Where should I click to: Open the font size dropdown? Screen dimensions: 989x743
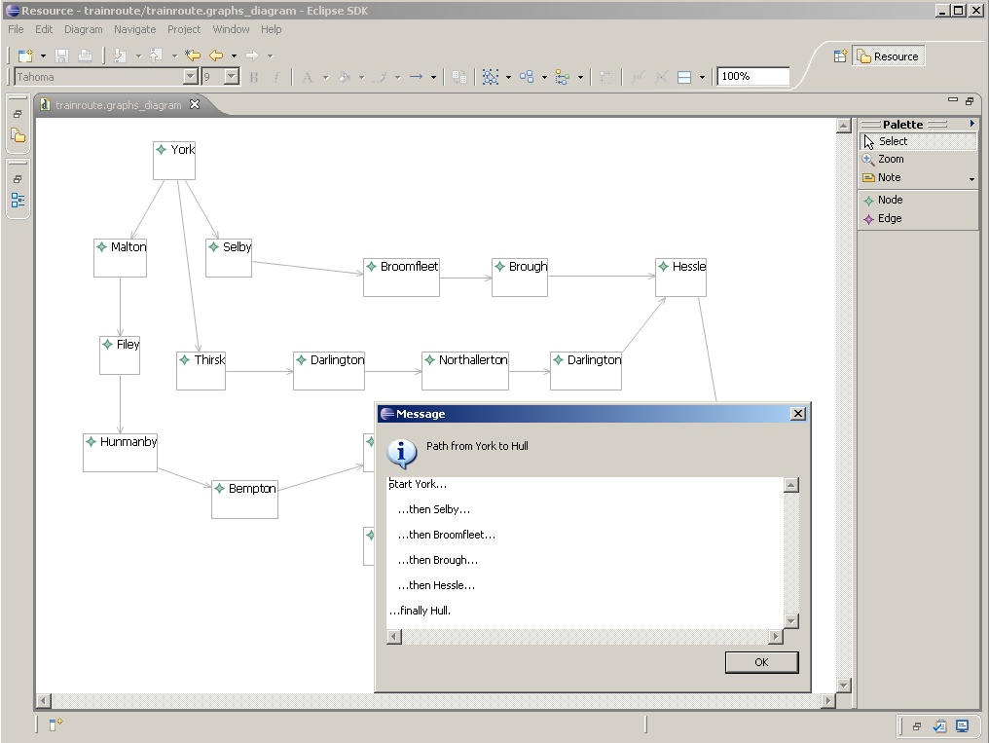pyautogui.click(x=232, y=77)
